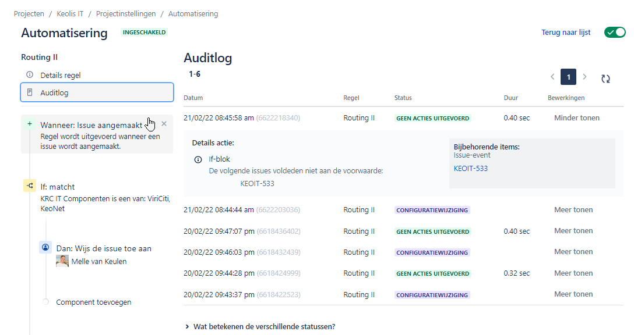Select page 1 of the audit log

[x=568, y=77]
